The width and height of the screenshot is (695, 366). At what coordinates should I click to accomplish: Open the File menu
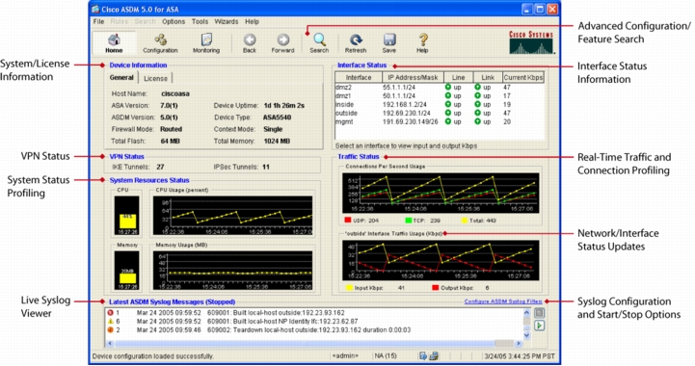pos(98,21)
